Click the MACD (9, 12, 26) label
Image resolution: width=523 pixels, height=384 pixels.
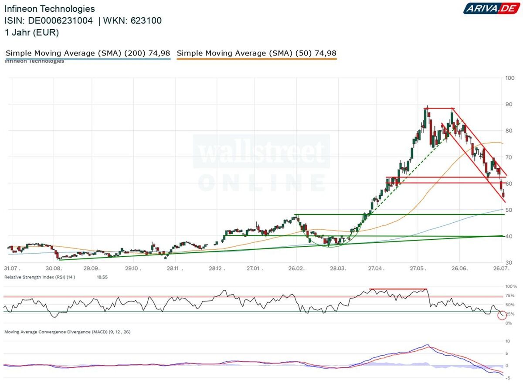click(x=67, y=332)
